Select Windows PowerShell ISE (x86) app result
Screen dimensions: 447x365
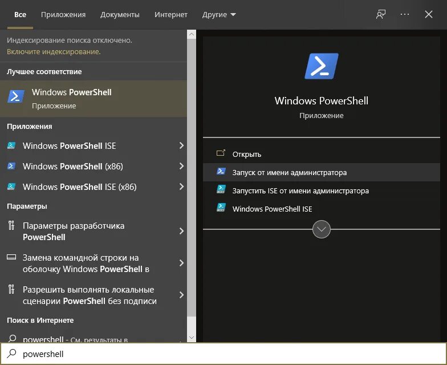(94, 187)
